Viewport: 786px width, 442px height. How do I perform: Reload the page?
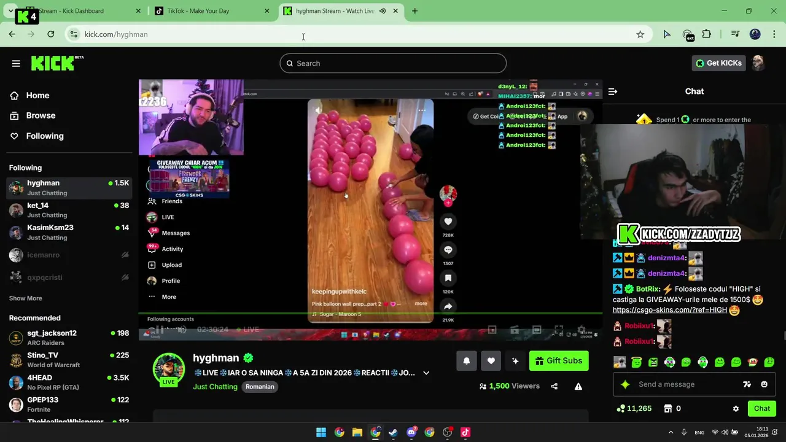coord(51,34)
